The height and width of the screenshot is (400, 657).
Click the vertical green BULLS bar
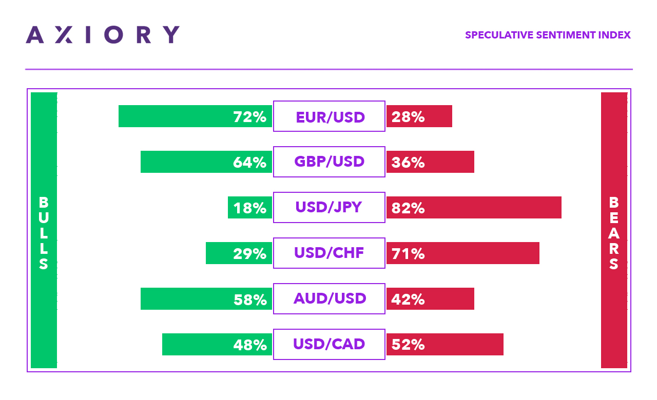(x=44, y=230)
